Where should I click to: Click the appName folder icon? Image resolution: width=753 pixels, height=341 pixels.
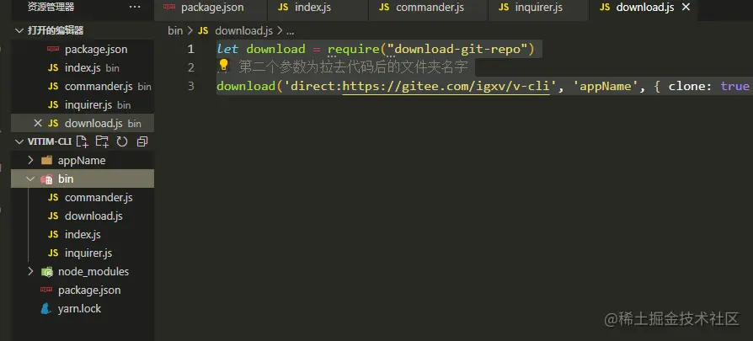click(x=46, y=161)
